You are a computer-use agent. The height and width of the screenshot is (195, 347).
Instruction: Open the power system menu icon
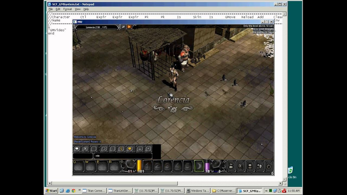coord(269,166)
